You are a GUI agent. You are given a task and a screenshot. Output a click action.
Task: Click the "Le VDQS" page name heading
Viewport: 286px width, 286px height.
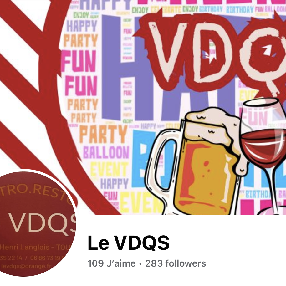coord(129,243)
